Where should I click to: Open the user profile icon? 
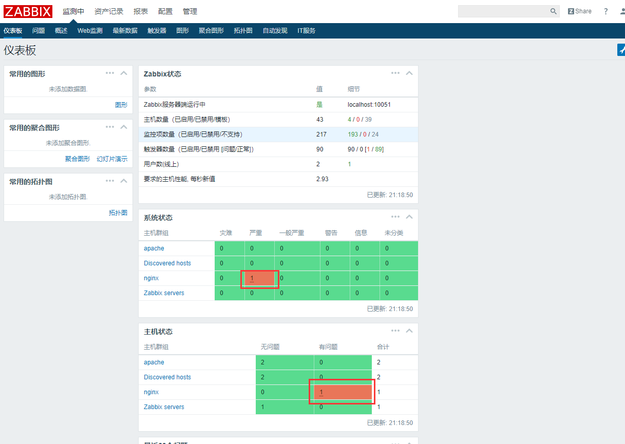tap(622, 11)
